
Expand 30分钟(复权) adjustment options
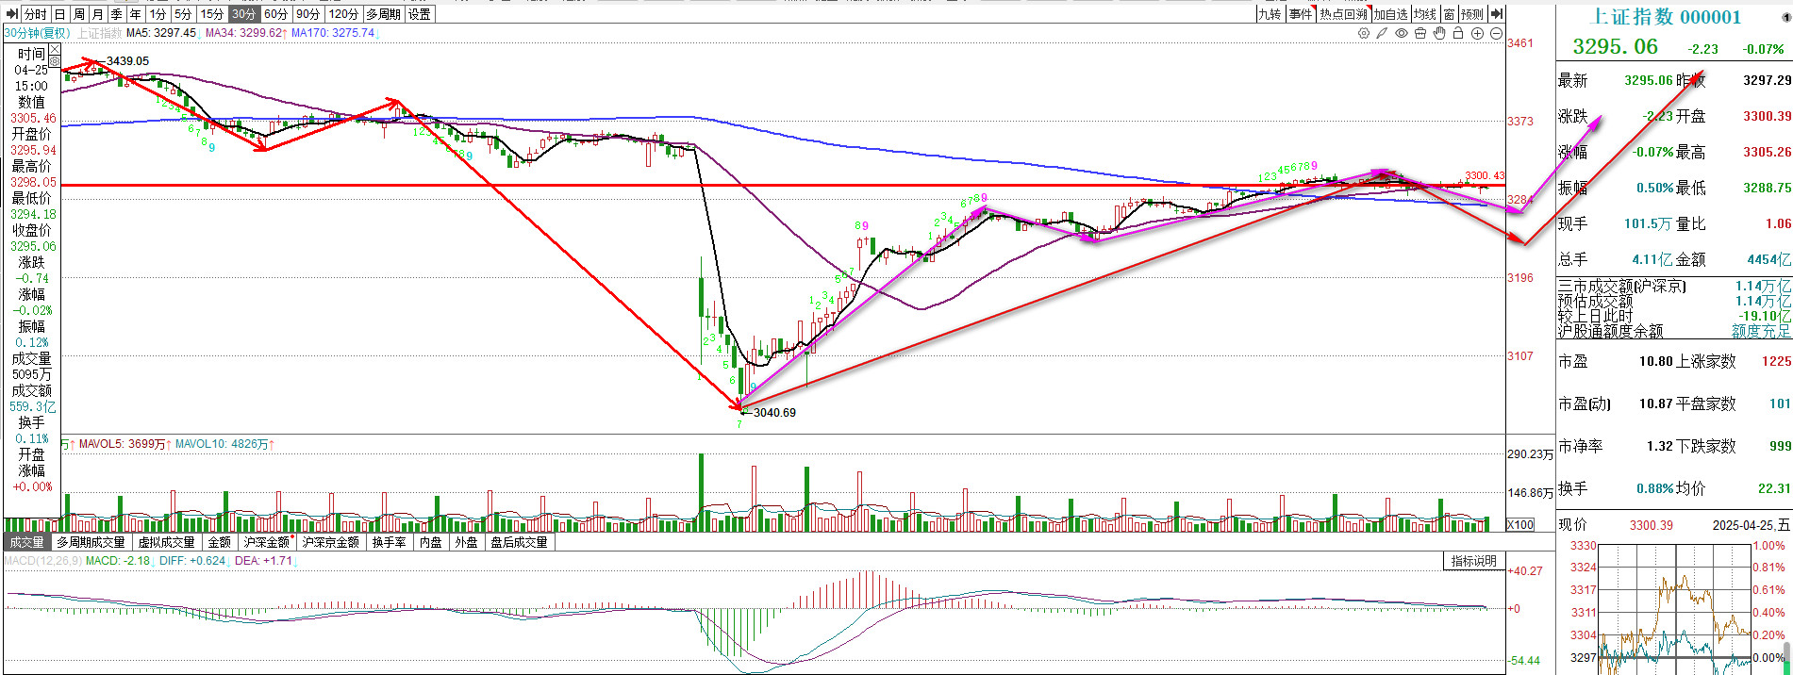point(37,33)
